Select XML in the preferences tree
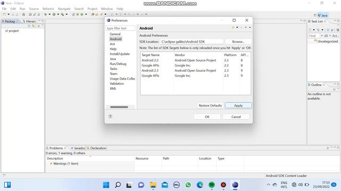Screen dimensions: 341x191 [x=113, y=89]
